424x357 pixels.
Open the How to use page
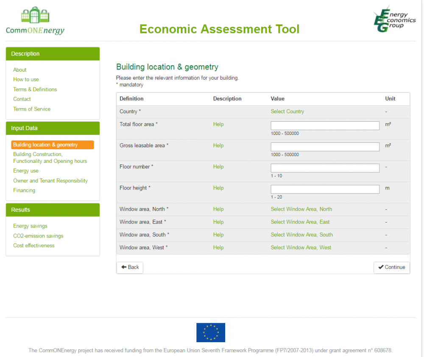(26, 80)
